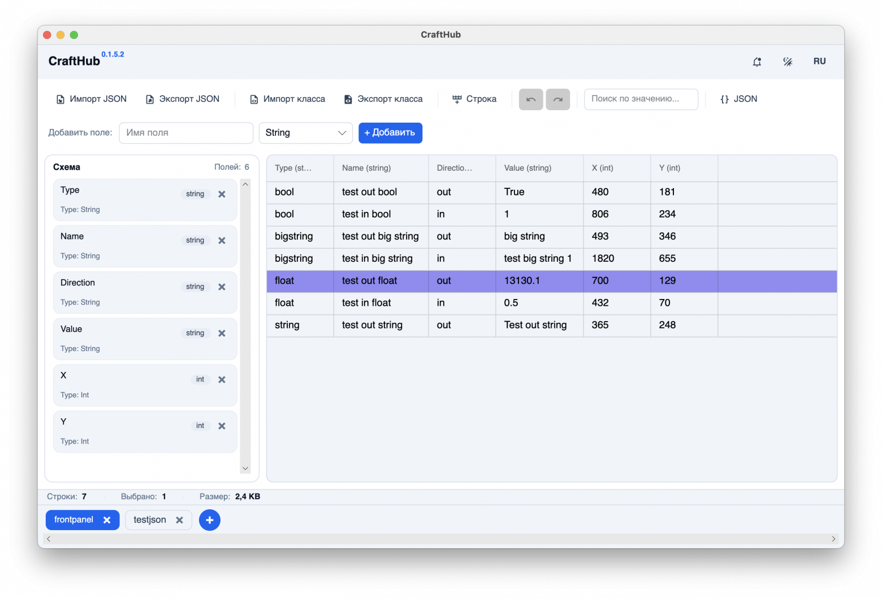Click the schema panel scroll down arrow
The image size is (882, 598).
(x=245, y=469)
